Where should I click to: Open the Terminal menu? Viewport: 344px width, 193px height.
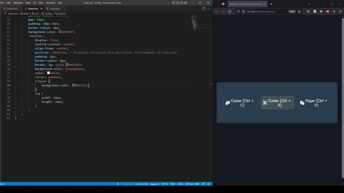coord(50,3)
